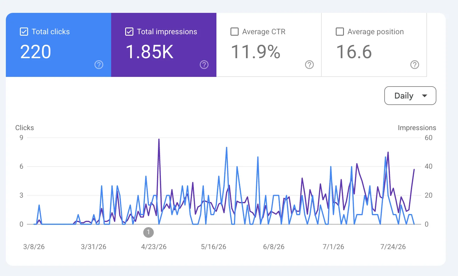Screen dimensions: 458x276
Task: Click the 7/1/26 date label
Action: coord(333,247)
